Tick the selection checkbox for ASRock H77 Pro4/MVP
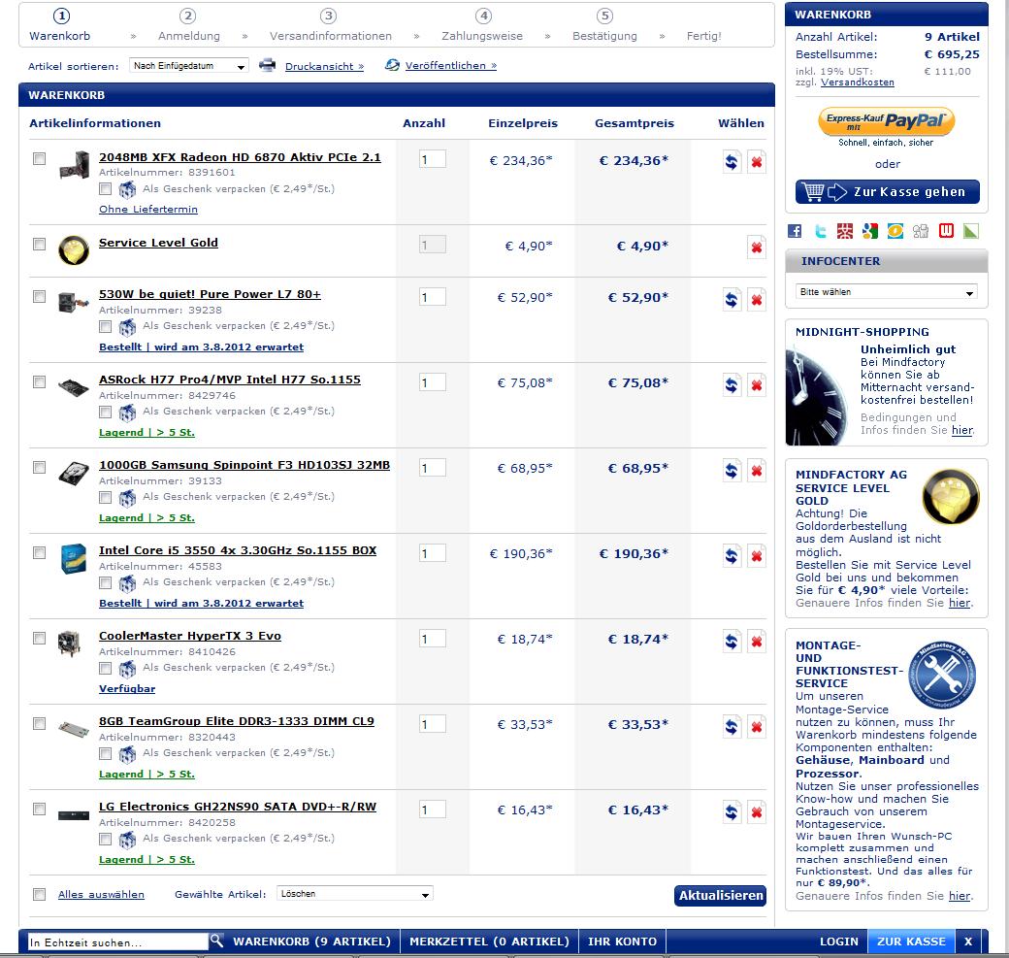1009x958 pixels. (x=39, y=381)
